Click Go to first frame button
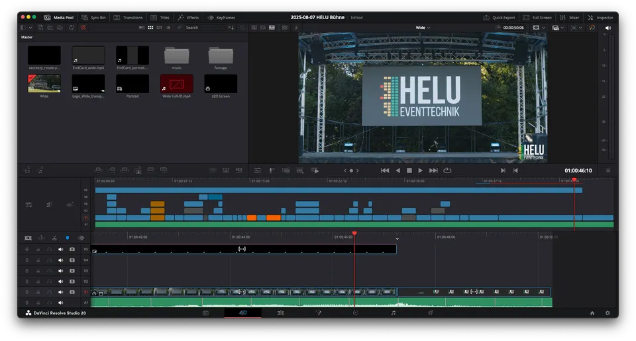Screen dimensions: 636x341 click(384, 170)
